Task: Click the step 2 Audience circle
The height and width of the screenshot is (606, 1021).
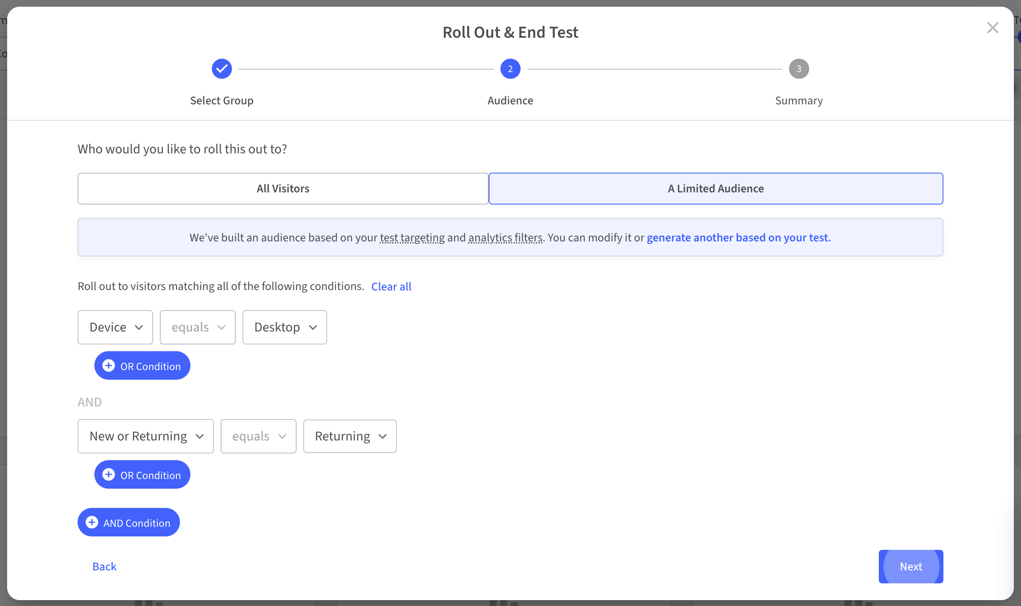Action: (510, 69)
